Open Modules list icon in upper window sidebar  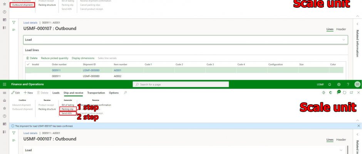click(x=4, y=27)
